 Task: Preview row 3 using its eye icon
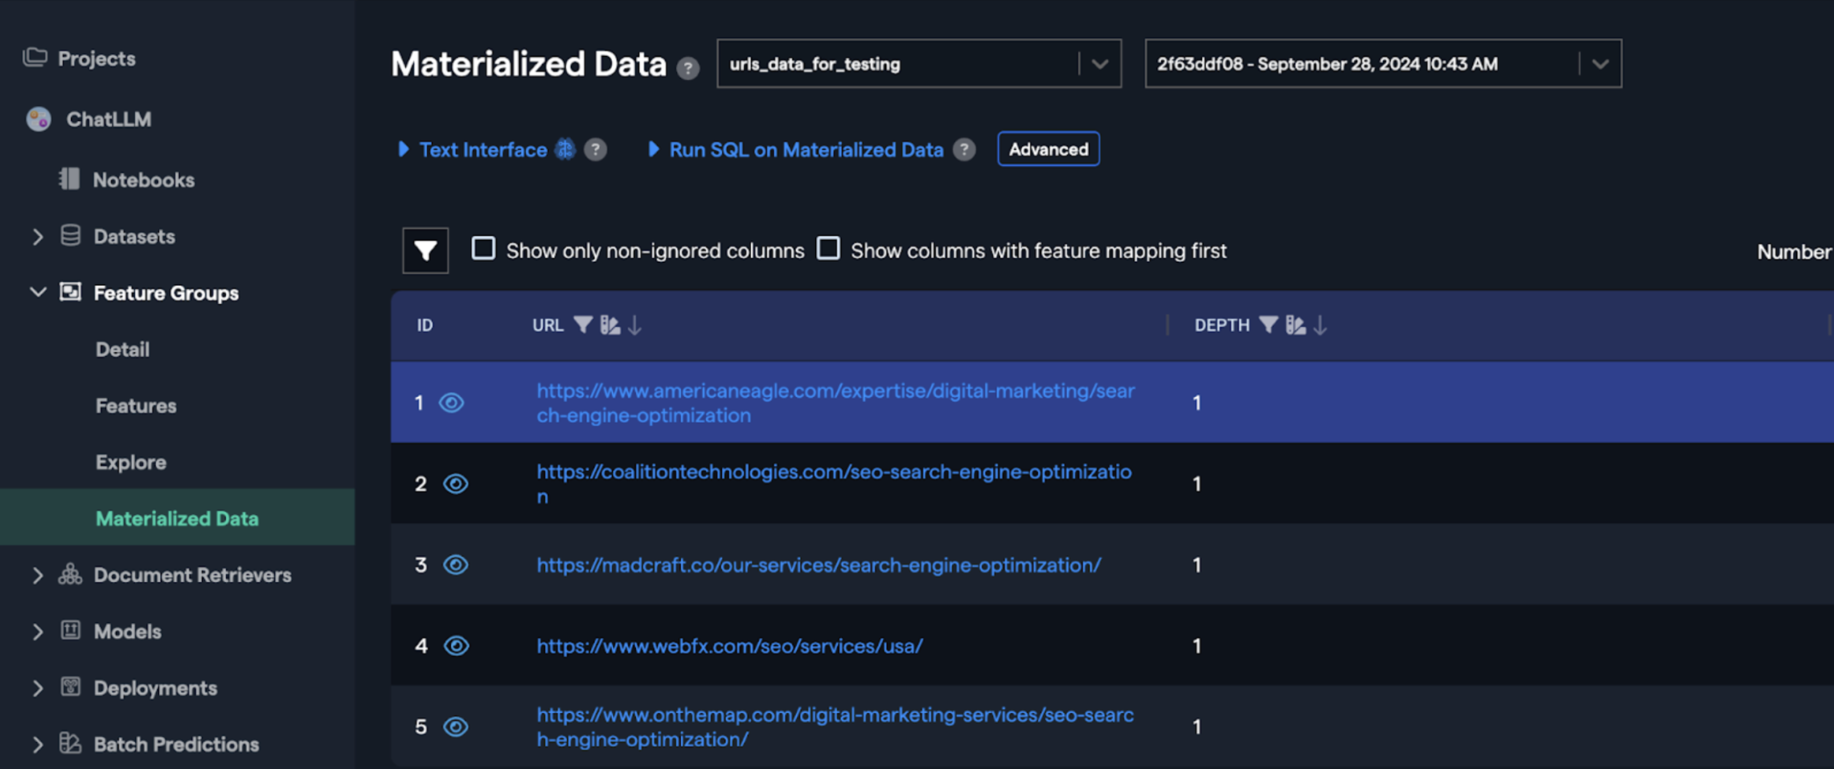pos(456,565)
